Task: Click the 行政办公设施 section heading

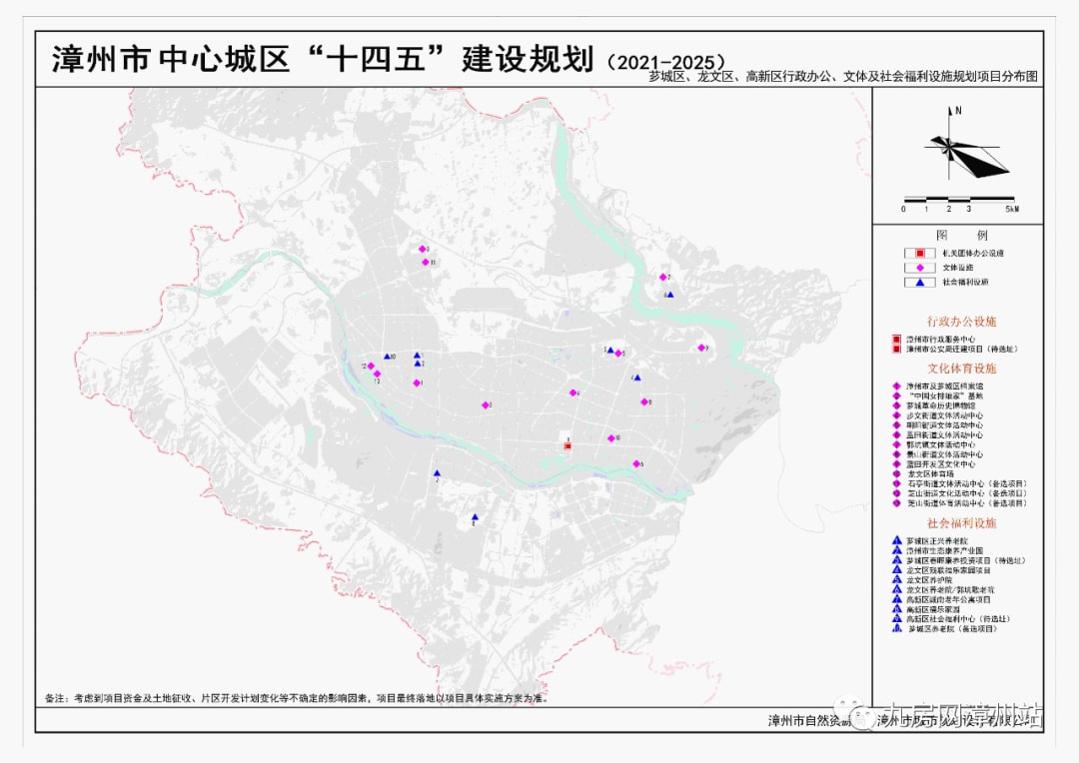Action: point(961,322)
